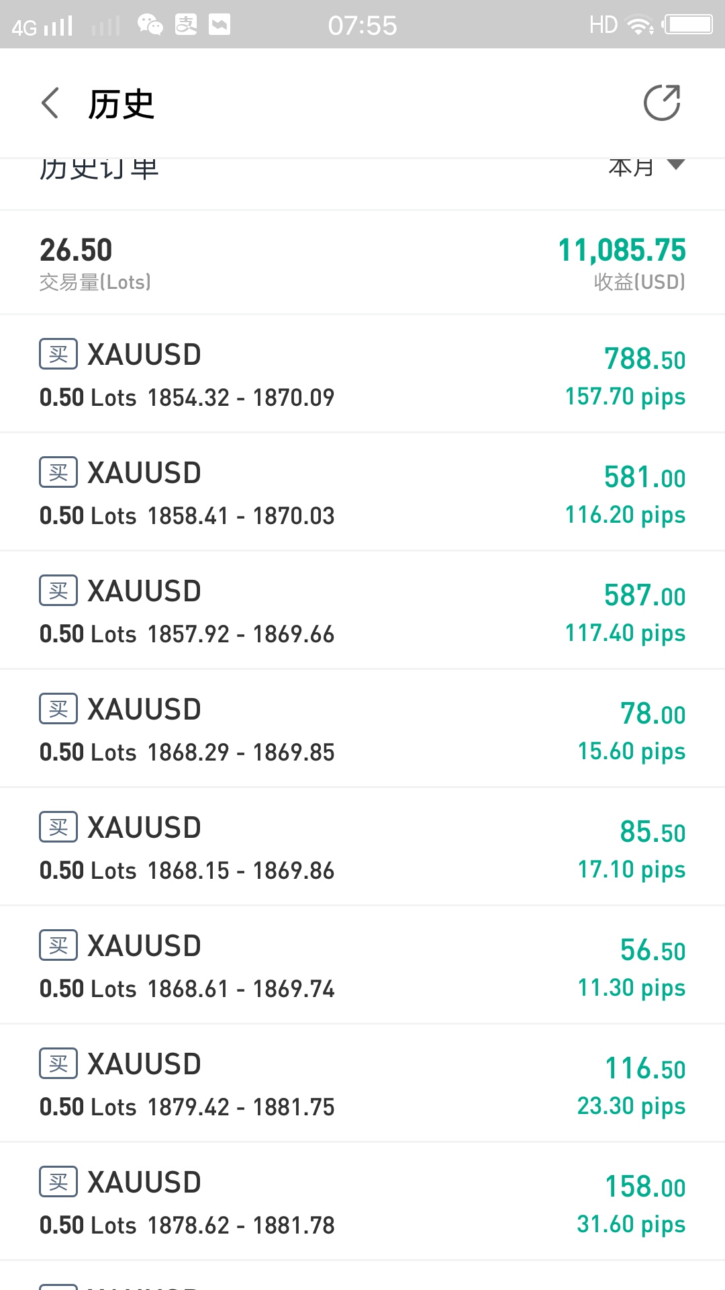This screenshot has width=725, height=1290.
Task: Open the WeChat notification in status bar
Action: [x=150, y=25]
